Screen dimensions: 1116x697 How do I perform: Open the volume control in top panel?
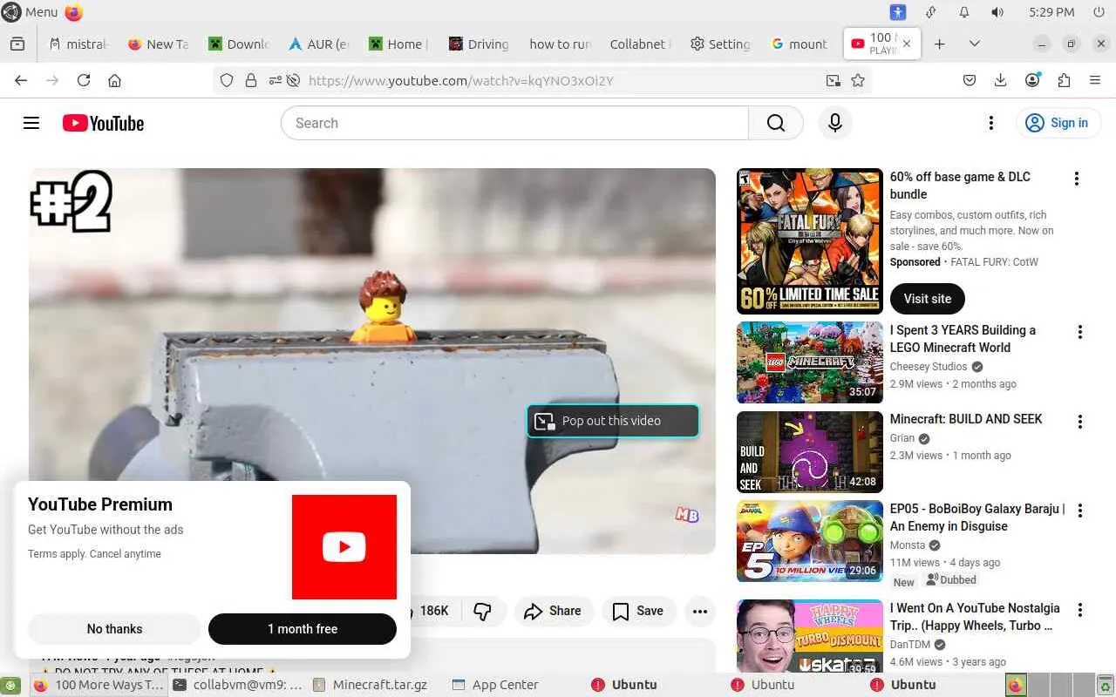point(997,12)
